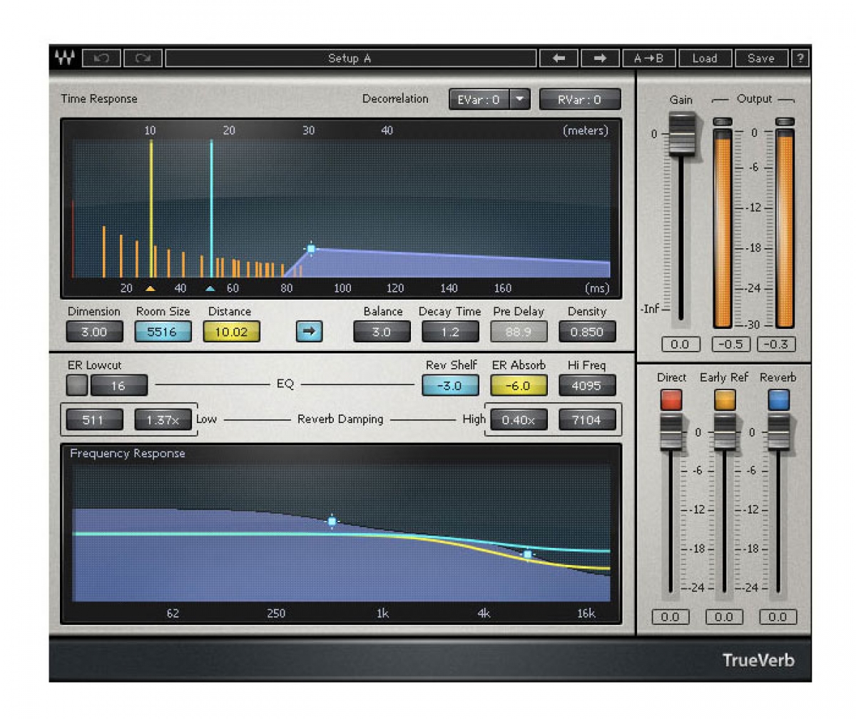Select the yellow distance marker triangle
This screenshot has width=856, height=719.
click(150, 288)
